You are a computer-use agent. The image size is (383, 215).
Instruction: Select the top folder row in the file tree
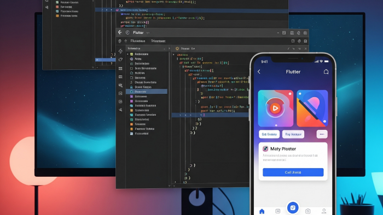click(x=146, y=54)
